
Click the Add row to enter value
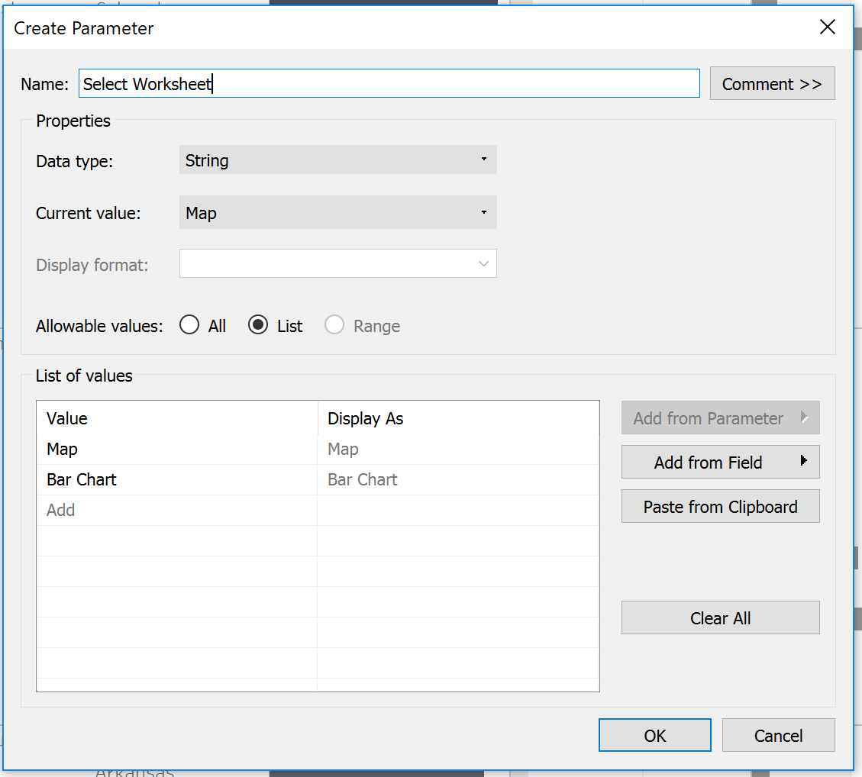tap(177, 511)
